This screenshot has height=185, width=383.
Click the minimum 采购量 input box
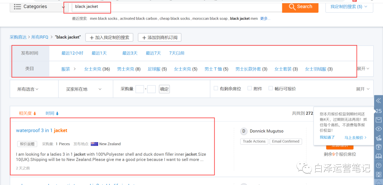pyautogui.click(x=140, y=89)
